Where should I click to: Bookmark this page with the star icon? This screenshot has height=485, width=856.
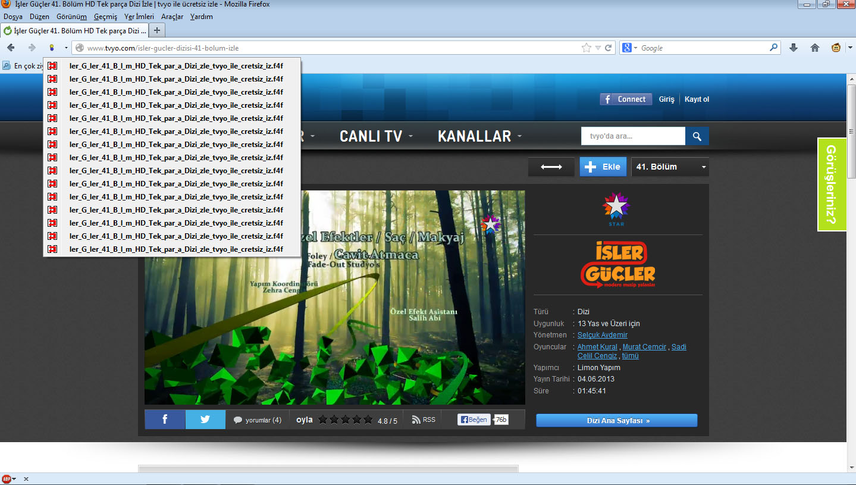[587, 48]
